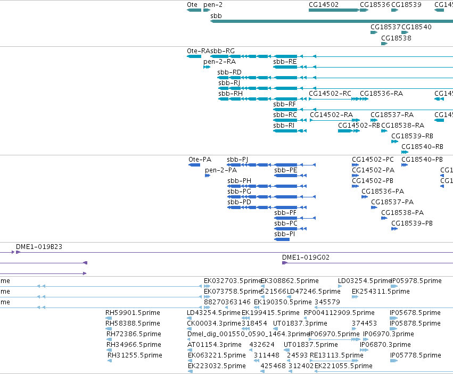Select the CG18539-PB protein label

(x=412, y=223)
